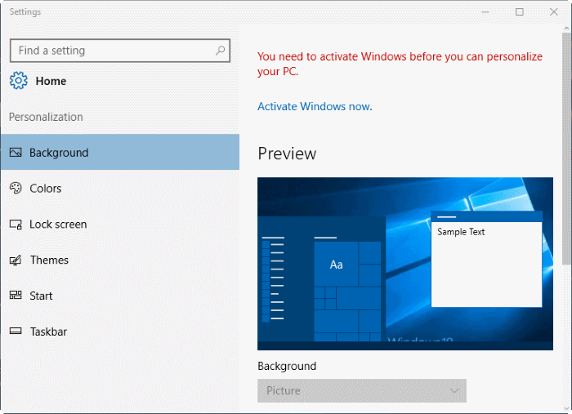This screenshot has height=414, width=572.
Task: Click the Themes paintbrush icon
Action: [x=15, y=260]
